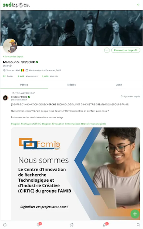Open the right notification bell with badge

point(106,224)
